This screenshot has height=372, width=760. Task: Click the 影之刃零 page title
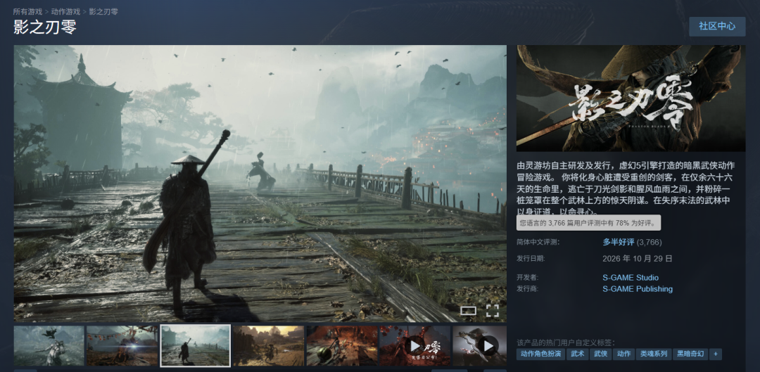tap(44, 27)
